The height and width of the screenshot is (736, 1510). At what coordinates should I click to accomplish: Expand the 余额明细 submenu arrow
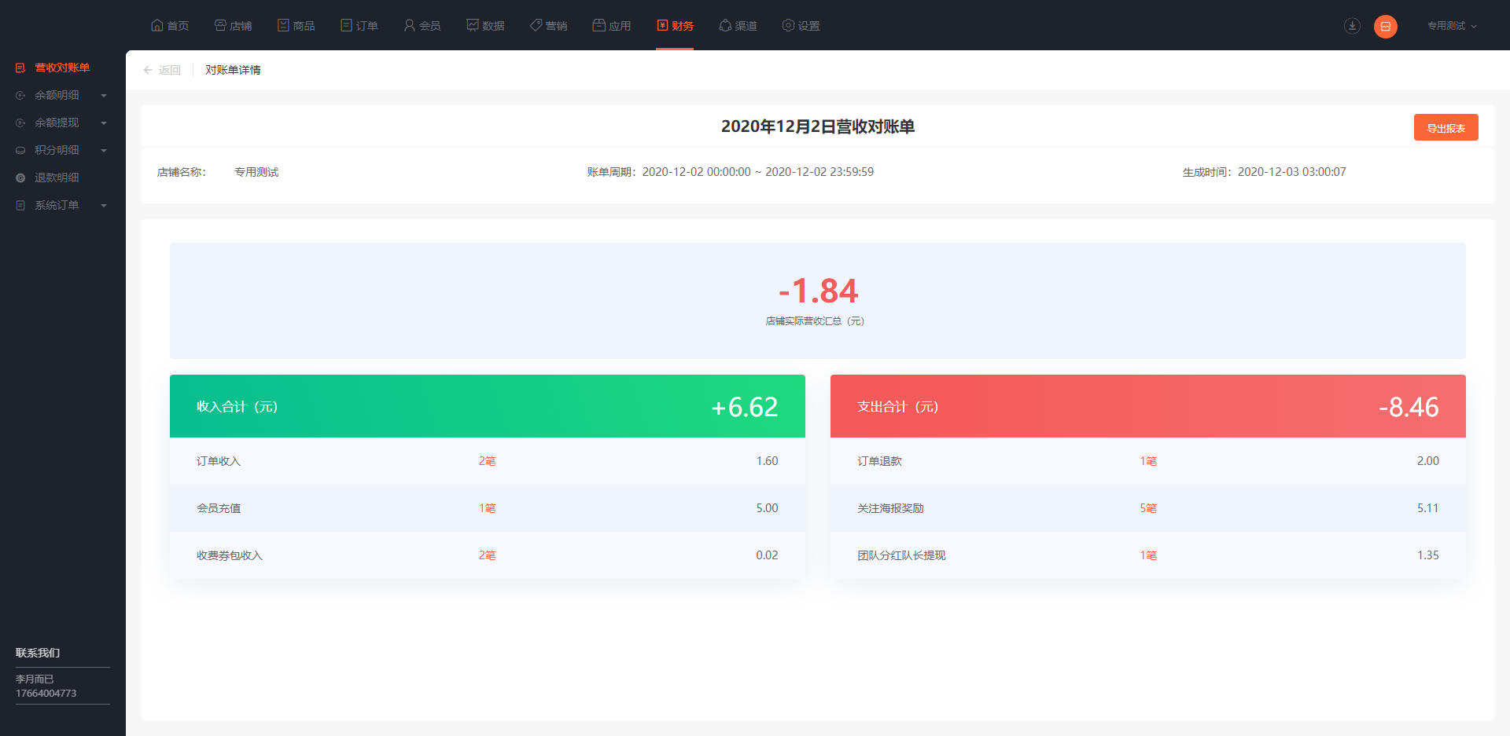[x=104, y=96]
